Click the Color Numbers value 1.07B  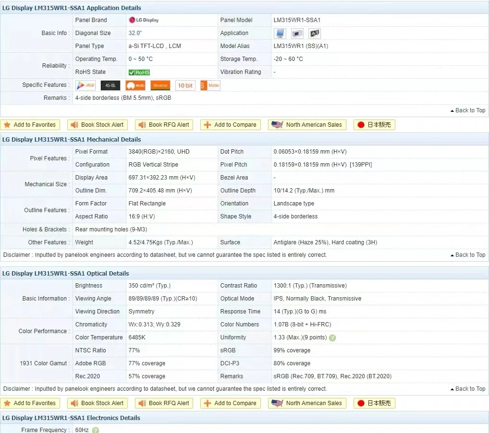pos(303,325)
